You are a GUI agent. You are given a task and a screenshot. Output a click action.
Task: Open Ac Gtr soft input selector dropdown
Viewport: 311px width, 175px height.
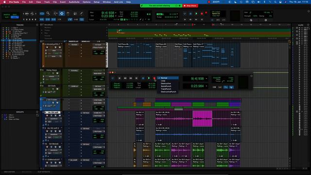click(x=99, y=113)
